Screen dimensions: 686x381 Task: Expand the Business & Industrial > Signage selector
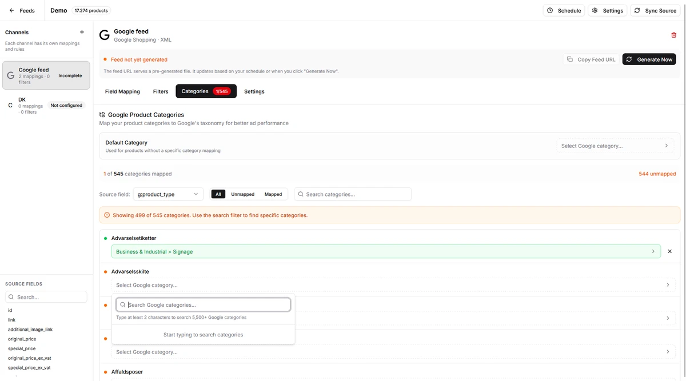coord(386,251)
